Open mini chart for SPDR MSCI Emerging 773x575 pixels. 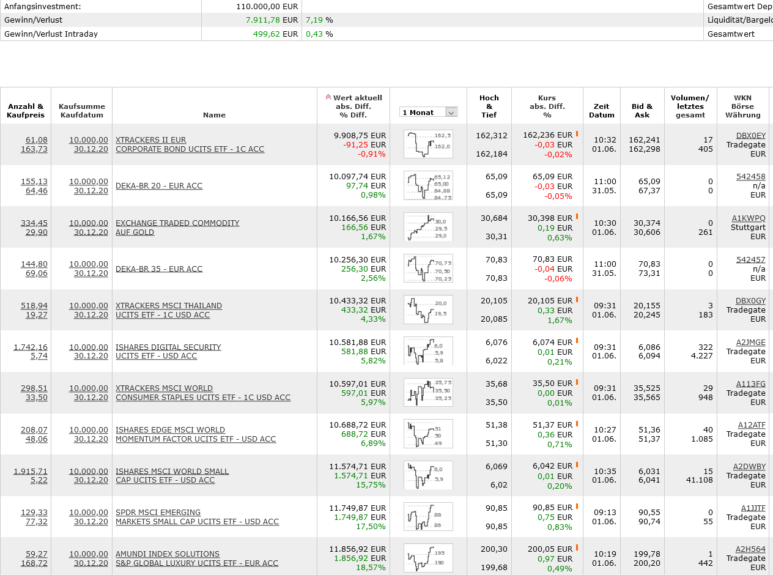428,517
